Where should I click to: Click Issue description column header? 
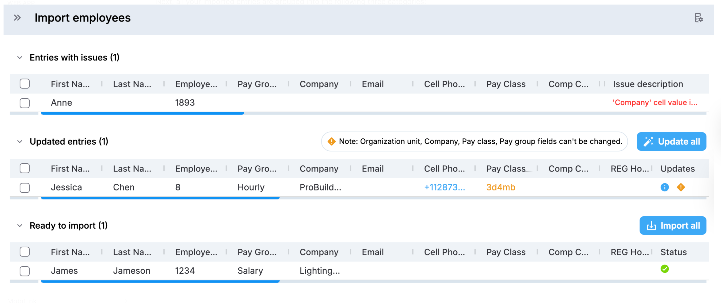pos(648,84)
